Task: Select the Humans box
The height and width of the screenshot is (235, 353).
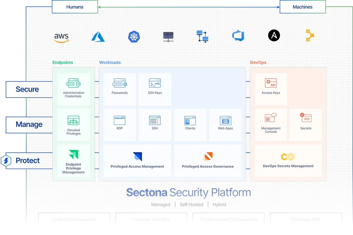Action: point(75,7)
